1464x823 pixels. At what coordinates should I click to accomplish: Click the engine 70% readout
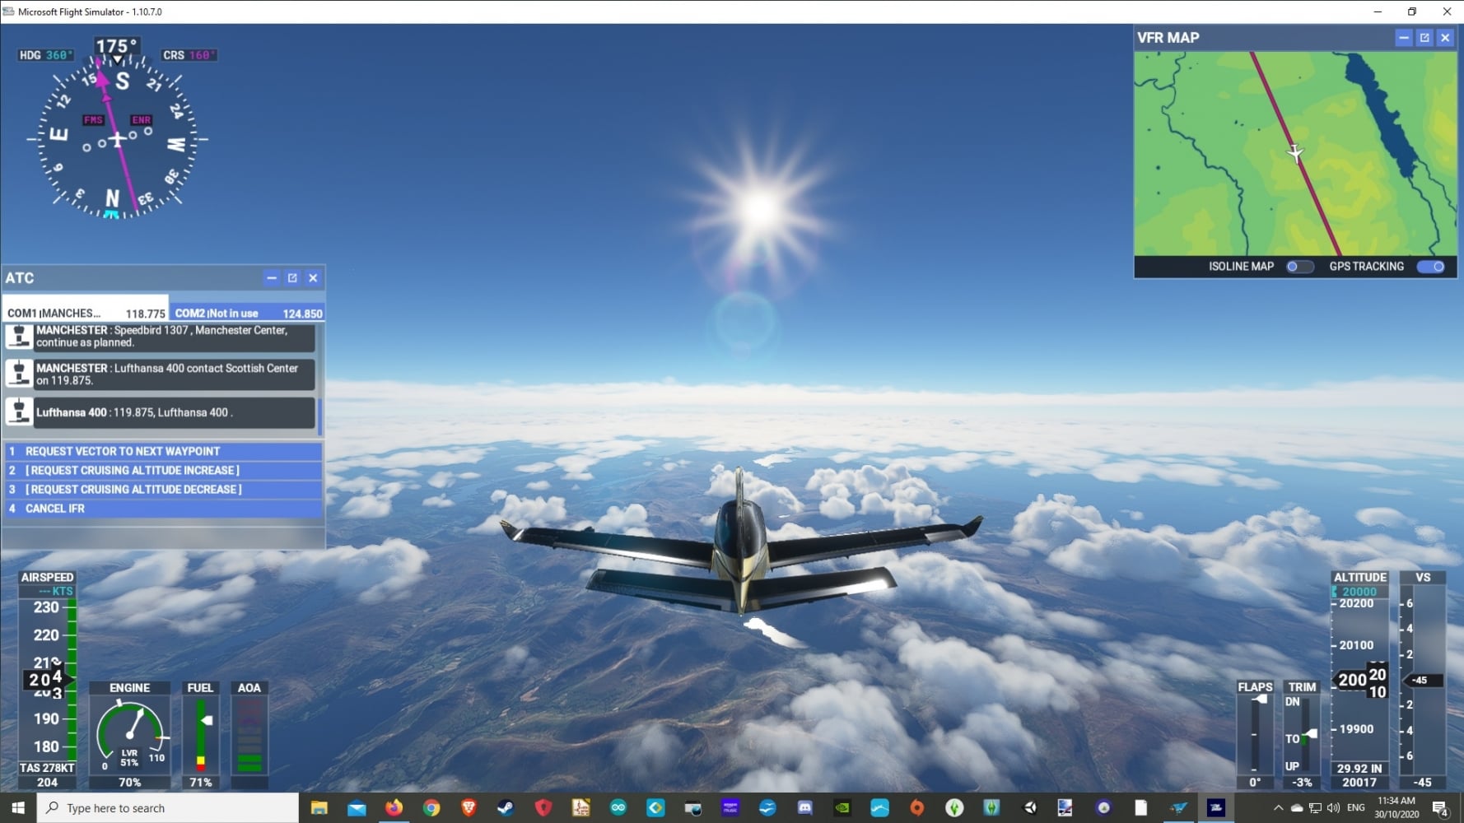pos(130,783)
